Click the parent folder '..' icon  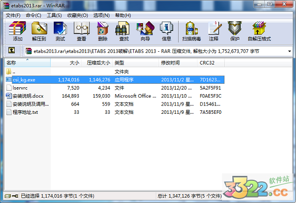[9, 71]
